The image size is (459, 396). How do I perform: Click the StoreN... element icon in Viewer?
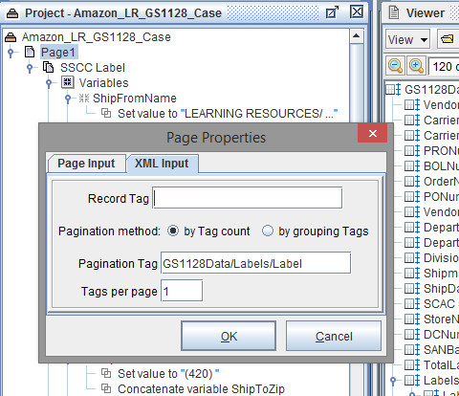pyautogui.click(x=412, y=319)
